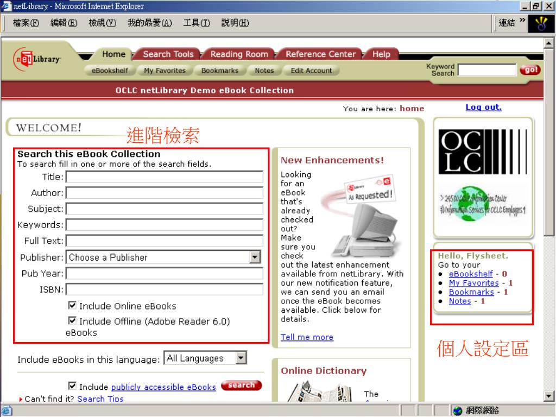The width and height of the screenshot is (556, 417).
Task: Click the Internet Explorer throbber icon
Action: [x=541, y=23]
